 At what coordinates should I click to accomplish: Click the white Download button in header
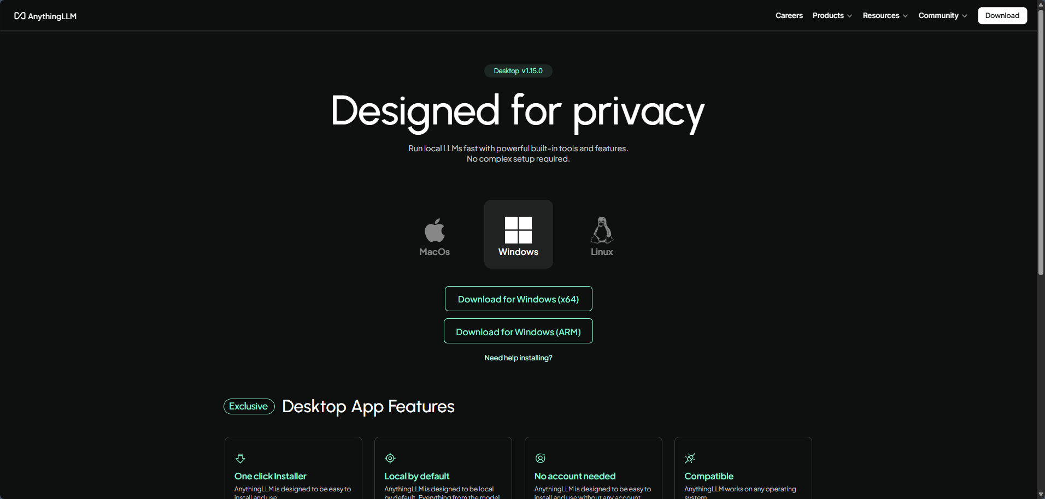(1002, 16)
